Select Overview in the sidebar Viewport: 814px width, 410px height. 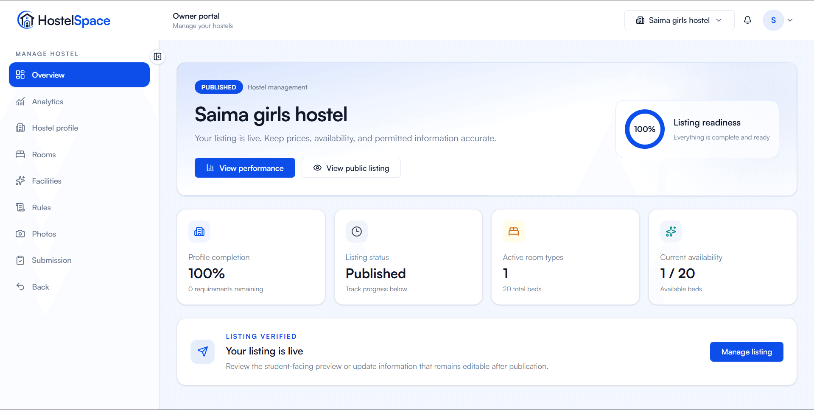[79, 75]
